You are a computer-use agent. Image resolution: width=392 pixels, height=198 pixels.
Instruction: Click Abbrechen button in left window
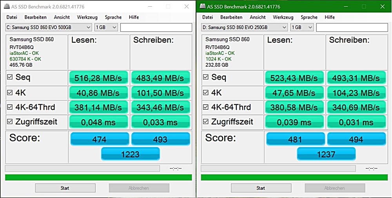tap(139, 188)
